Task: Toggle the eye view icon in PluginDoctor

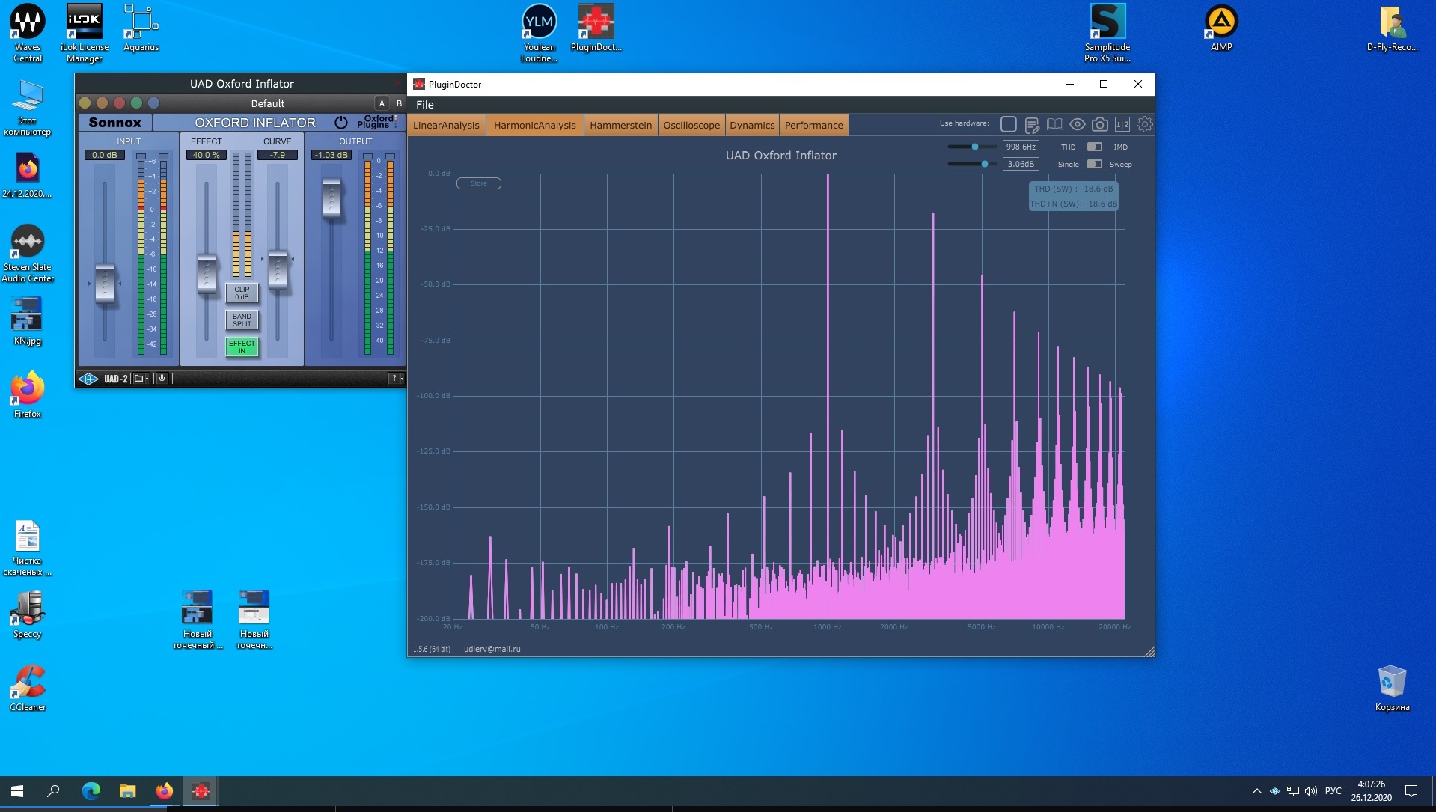Action: [1078, 125]
